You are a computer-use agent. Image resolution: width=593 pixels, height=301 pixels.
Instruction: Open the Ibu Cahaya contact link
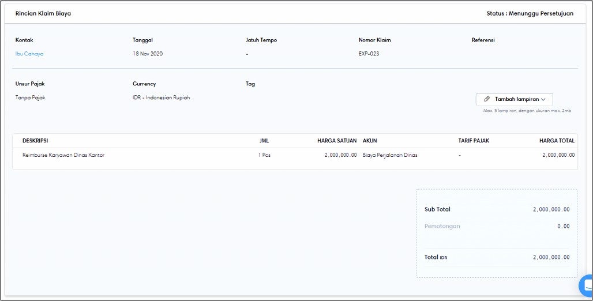29,54
